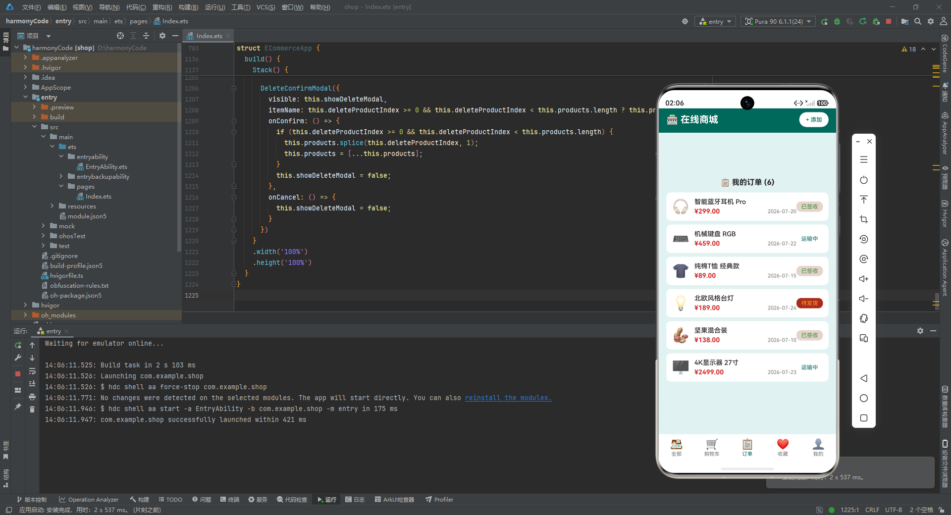This screenshot has height=515, width=951.
Task: Tap the 全部 tab in emulator
Action: (x=676, y=447)
